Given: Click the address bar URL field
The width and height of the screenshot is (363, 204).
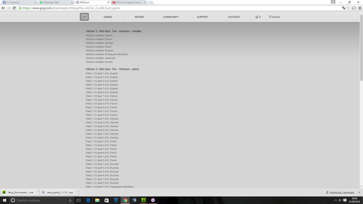Looking at the screenshot, I should pyautogui.click(x=180, y=8).
